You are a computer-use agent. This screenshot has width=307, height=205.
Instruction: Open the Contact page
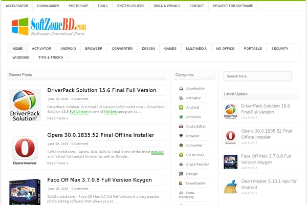(x=197, y=6)
